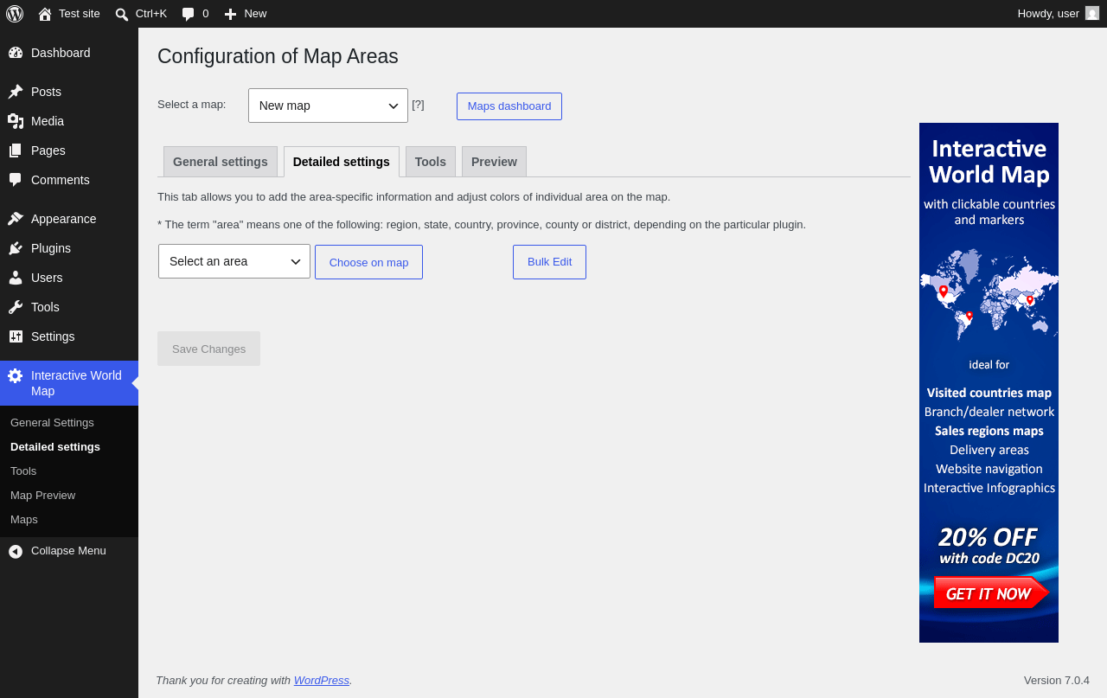The height and width of the screenshot is (698, 1107).
Task: Open the Tools tab
Action: tap(431, 162)
